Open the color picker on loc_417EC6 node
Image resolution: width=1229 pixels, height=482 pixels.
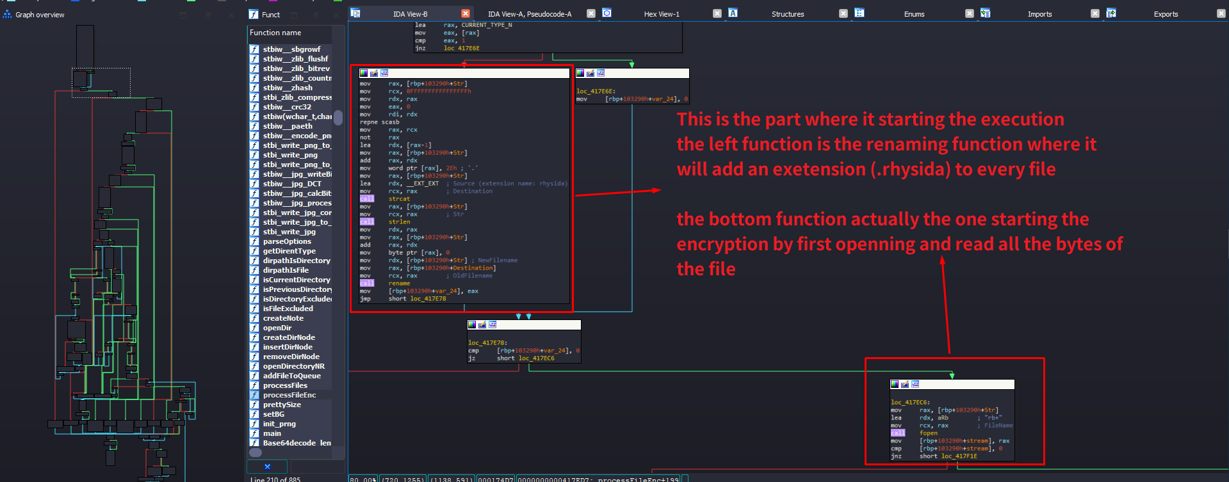pos(895,384)
